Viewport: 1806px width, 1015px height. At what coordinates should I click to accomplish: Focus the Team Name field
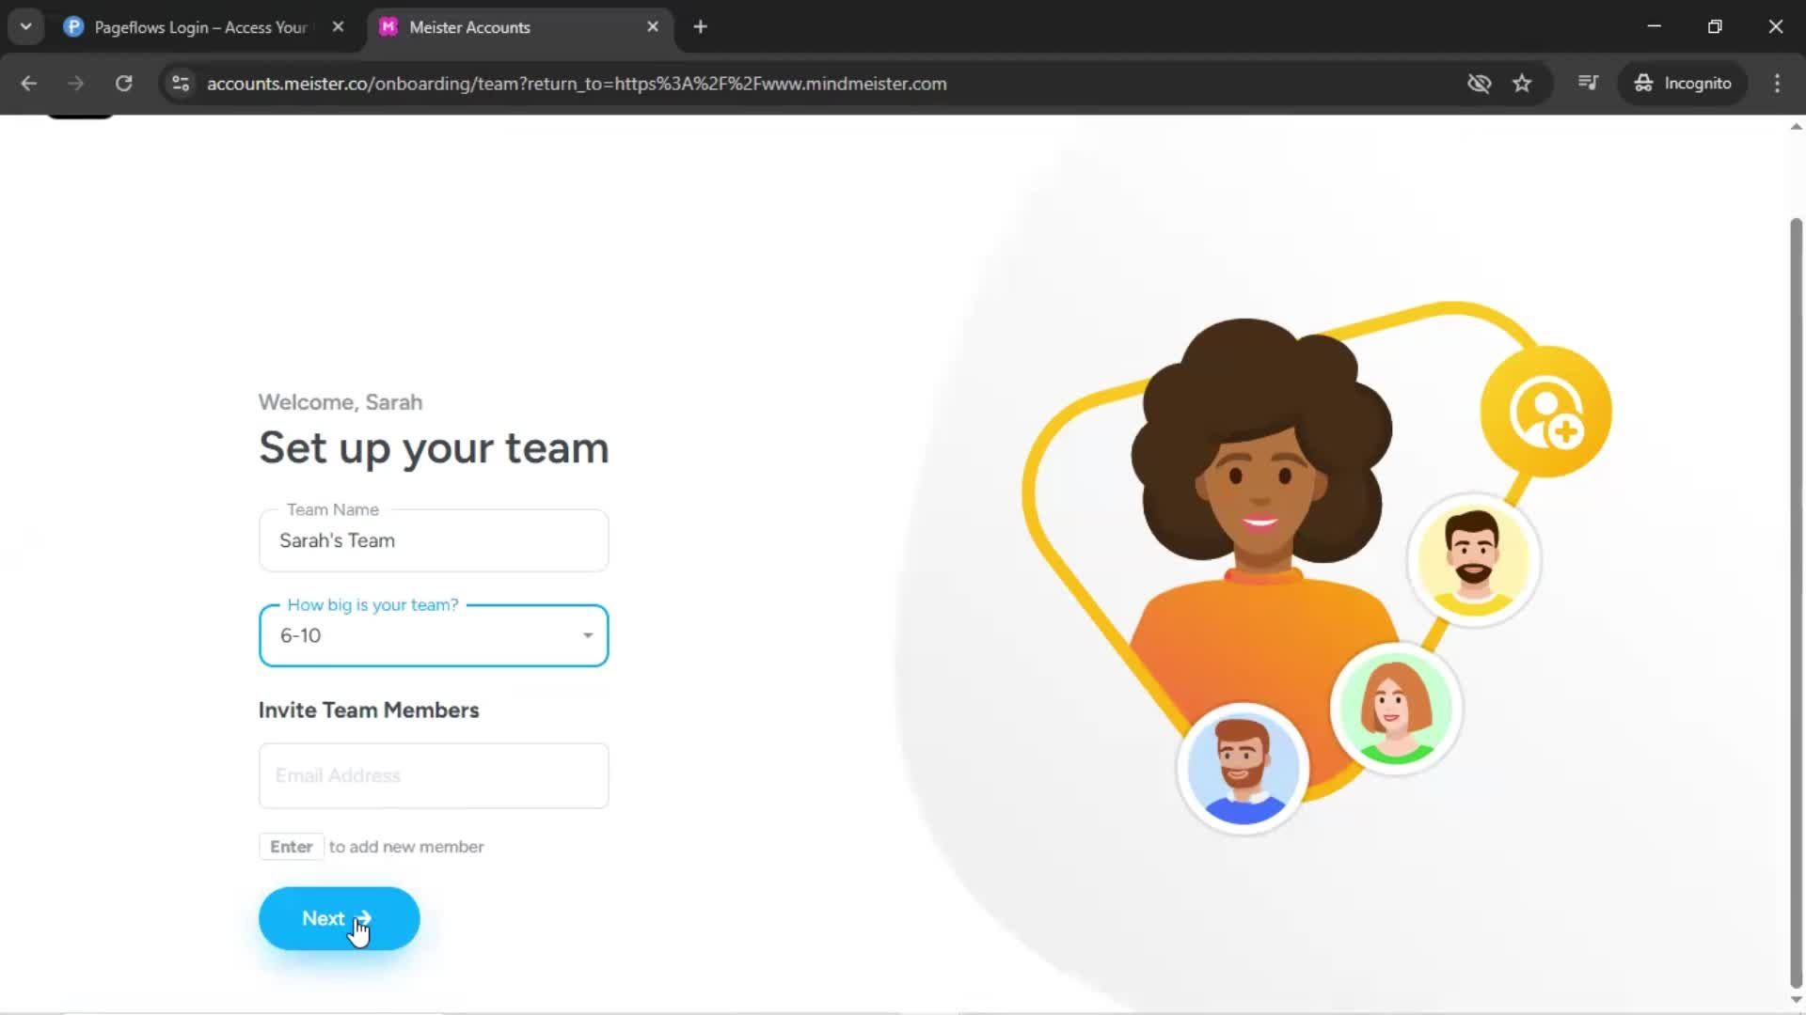pyautogui.click(x=434, y=540)
